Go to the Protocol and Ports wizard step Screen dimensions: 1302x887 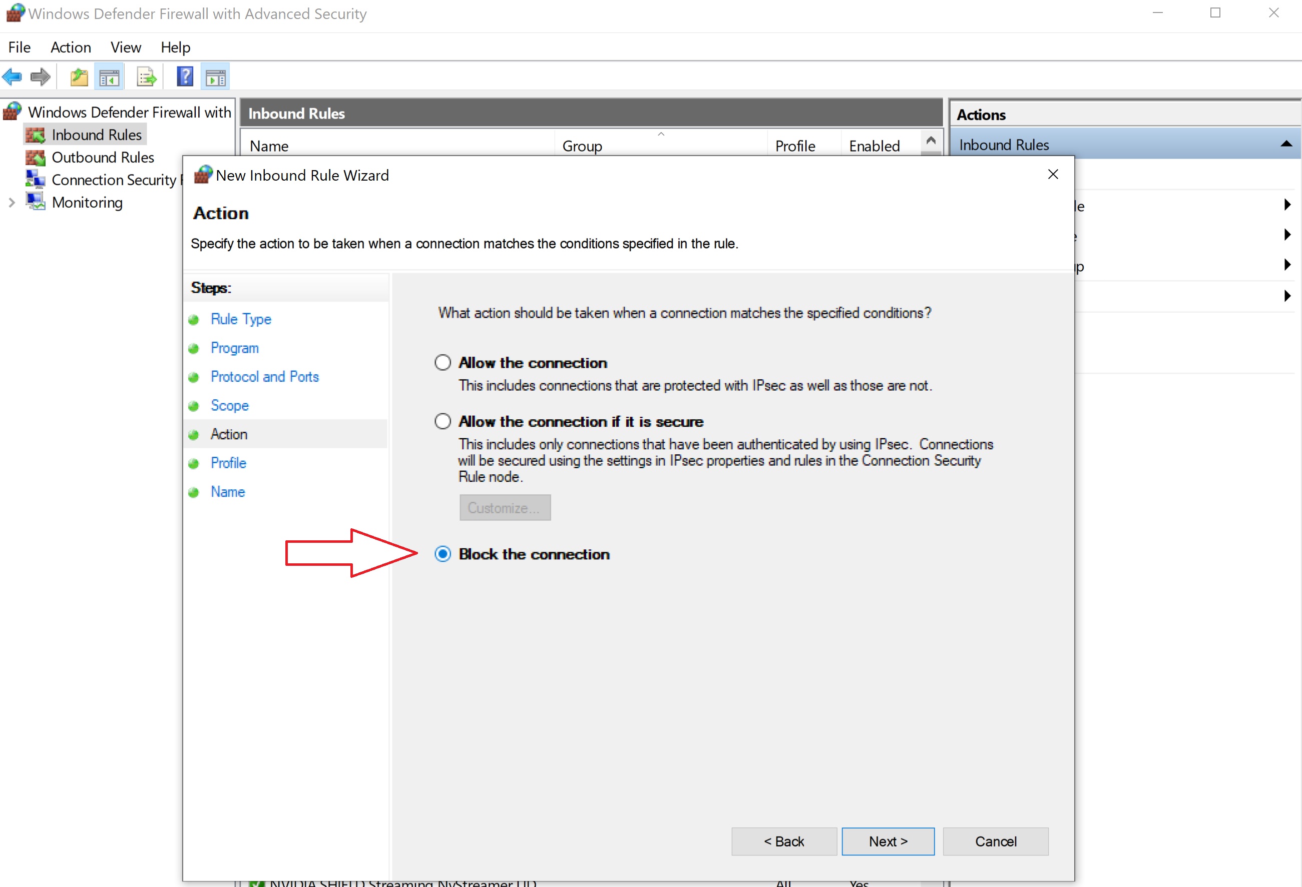(x=264, y=377)
